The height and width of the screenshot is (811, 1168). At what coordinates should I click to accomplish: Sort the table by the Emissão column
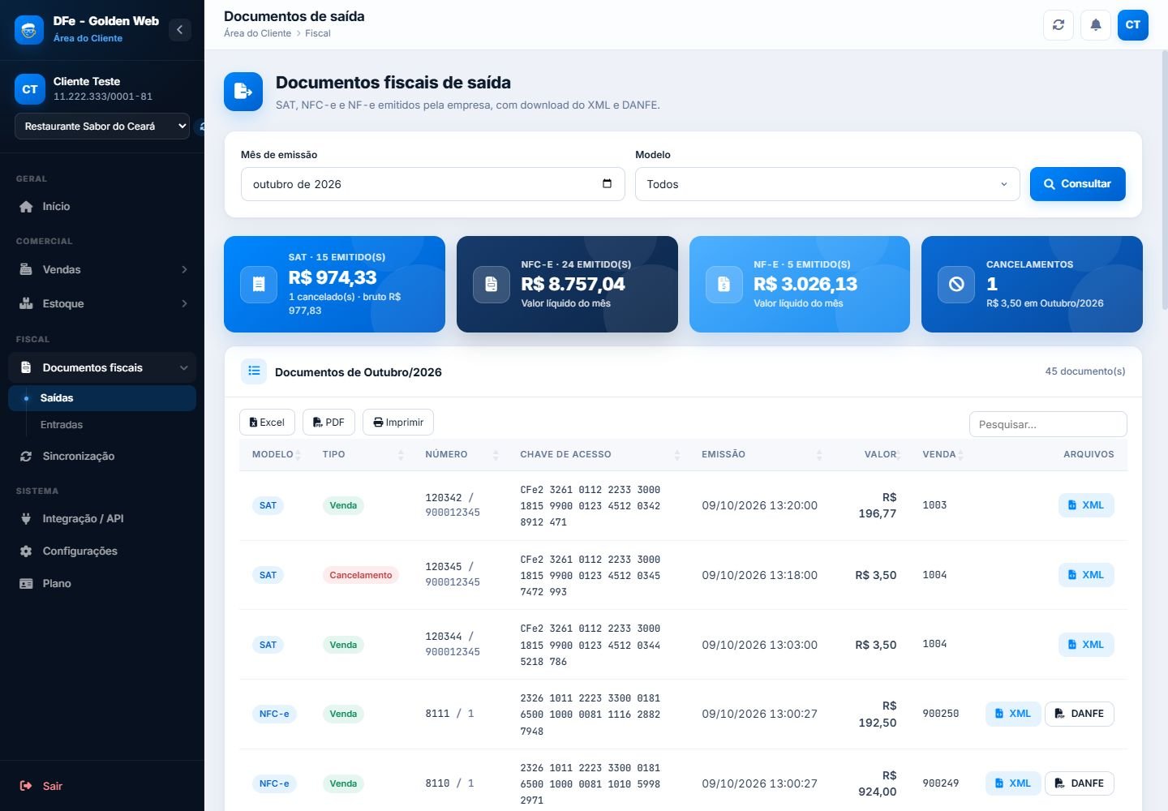(x=760, y=454)
